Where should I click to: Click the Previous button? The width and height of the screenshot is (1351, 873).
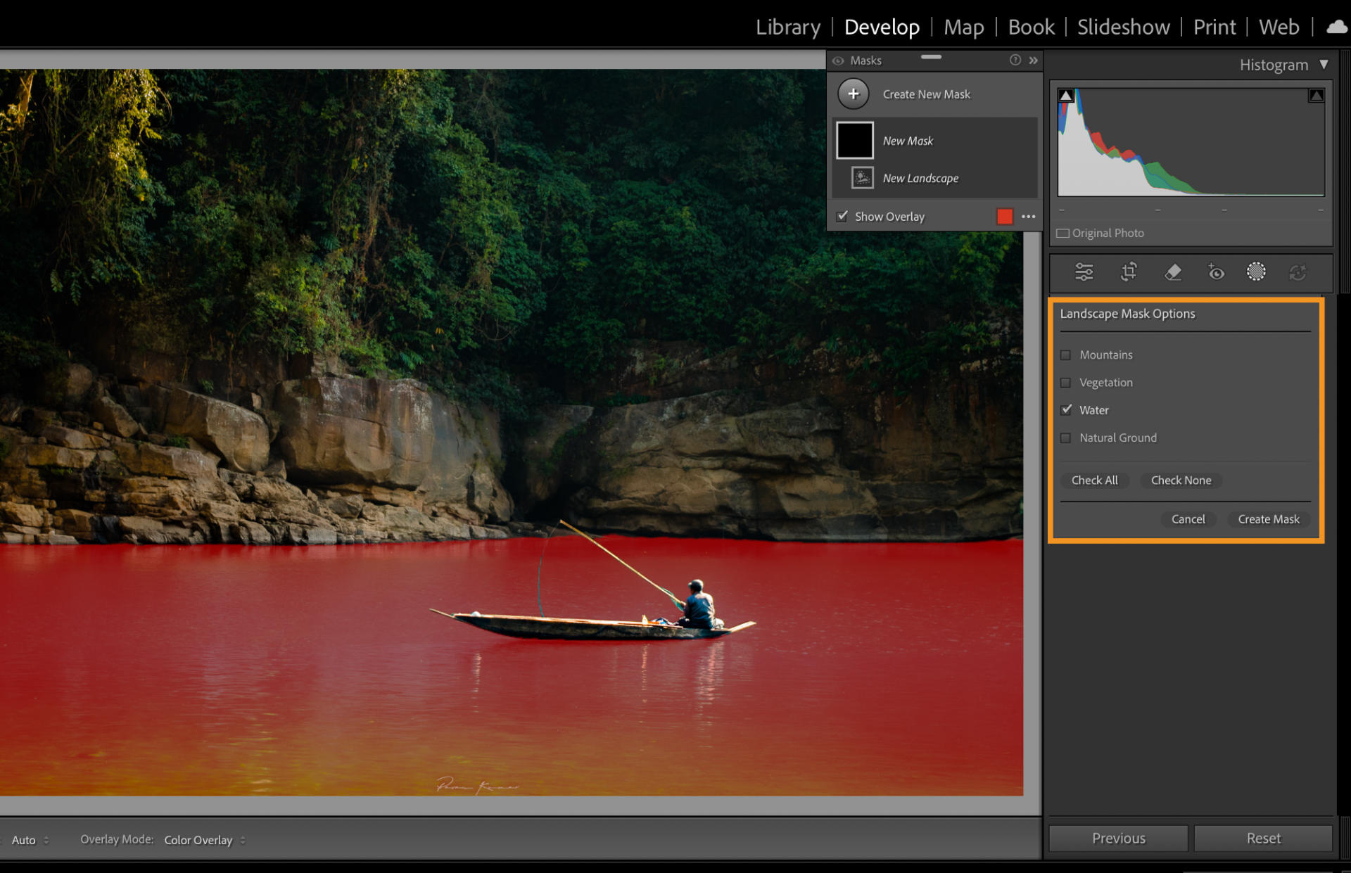click(x=1118, y=838)
